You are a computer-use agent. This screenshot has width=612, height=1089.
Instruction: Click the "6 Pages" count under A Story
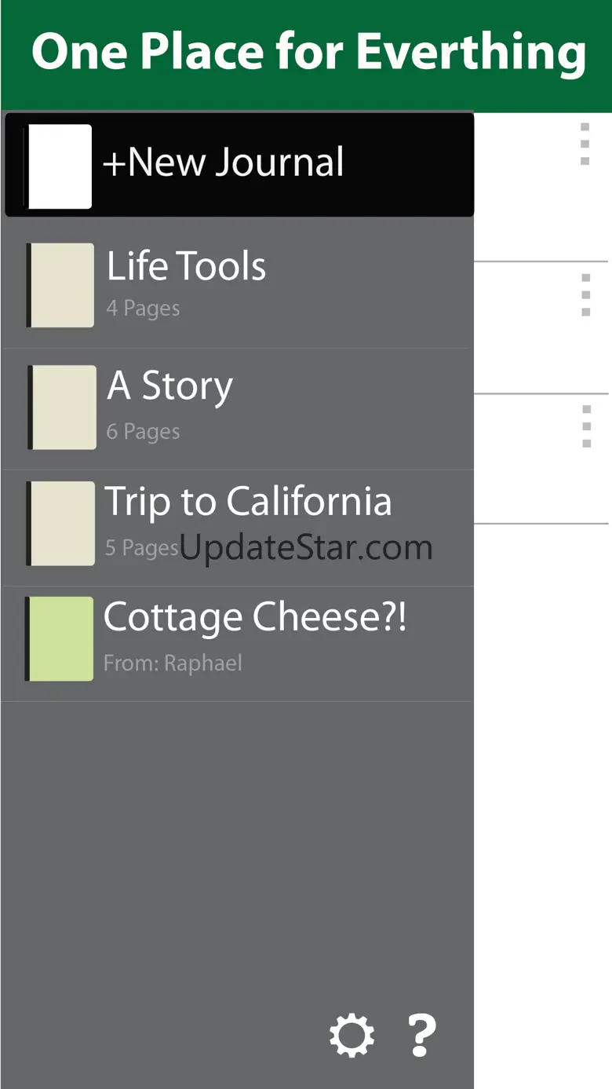[143, 432]
